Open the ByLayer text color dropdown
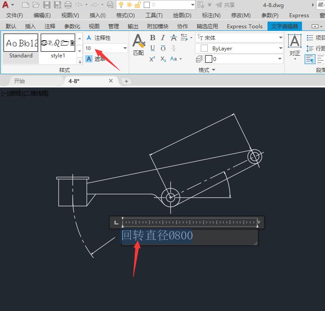Image resolution: width=325 pixels, height=311 pixels. (280, 48)
